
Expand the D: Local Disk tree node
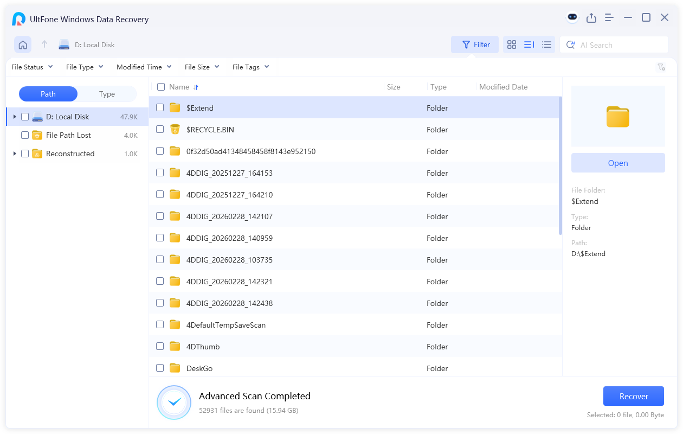click(15, 117)
